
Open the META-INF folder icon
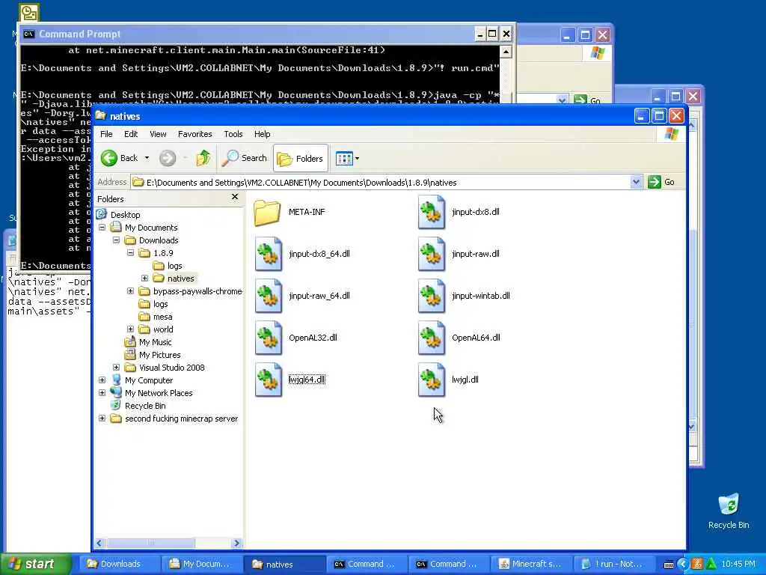coord(267,212)
